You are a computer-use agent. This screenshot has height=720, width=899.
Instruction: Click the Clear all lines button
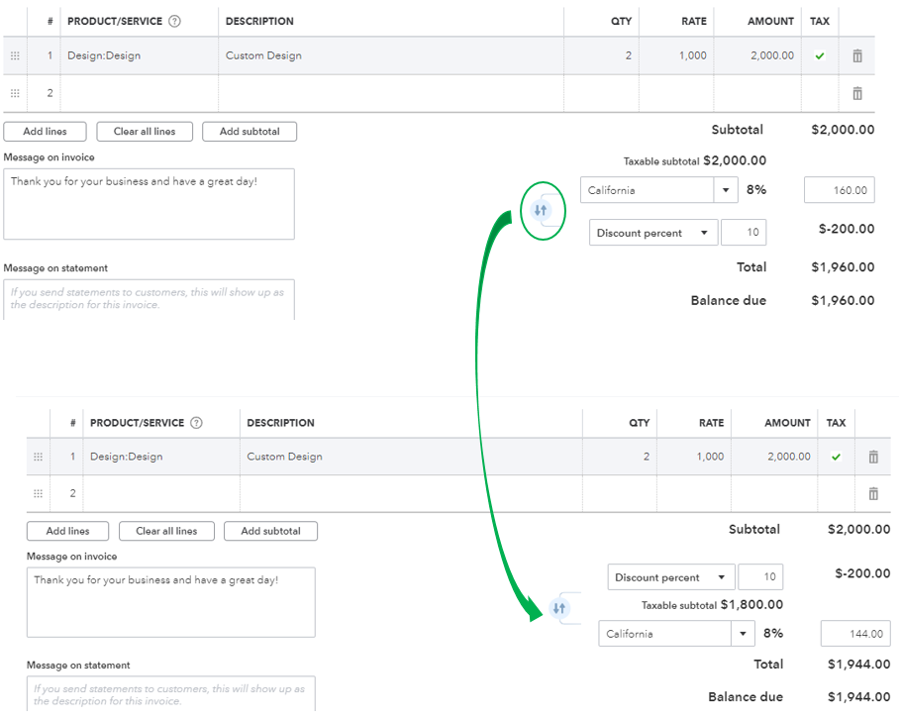click(145, 131)
